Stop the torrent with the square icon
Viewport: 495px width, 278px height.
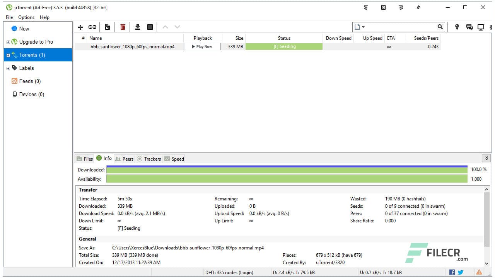[150, 27]
